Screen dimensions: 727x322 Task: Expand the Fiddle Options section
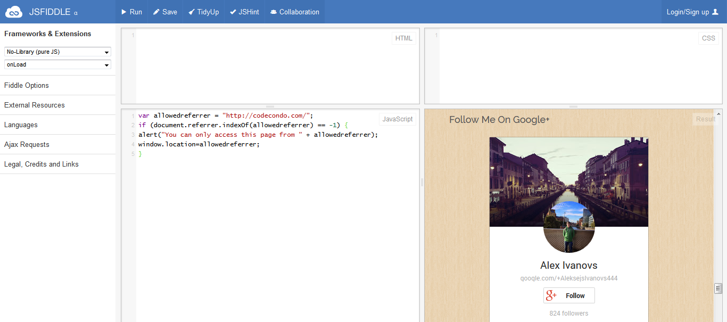click(x=57, y=85)
